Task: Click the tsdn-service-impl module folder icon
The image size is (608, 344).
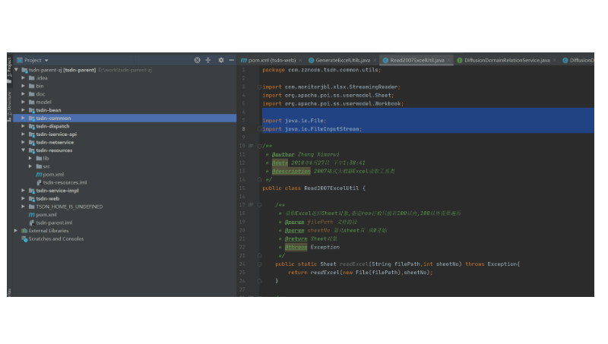Action: click(32, 191)
